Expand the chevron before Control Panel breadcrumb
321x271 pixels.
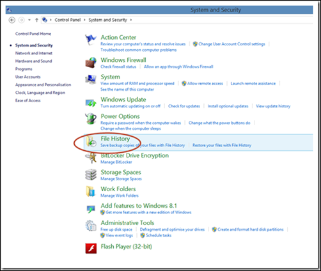pos(51,20)
